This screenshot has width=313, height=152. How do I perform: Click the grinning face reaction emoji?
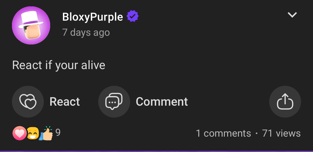[x=33, y=133]
